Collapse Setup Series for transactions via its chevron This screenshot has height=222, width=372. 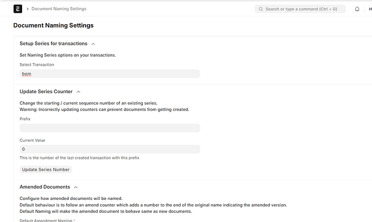coord(93,44)
